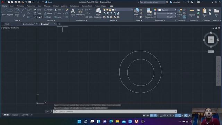
Task: Insert a Table
Action: click(x=89, y=17)
